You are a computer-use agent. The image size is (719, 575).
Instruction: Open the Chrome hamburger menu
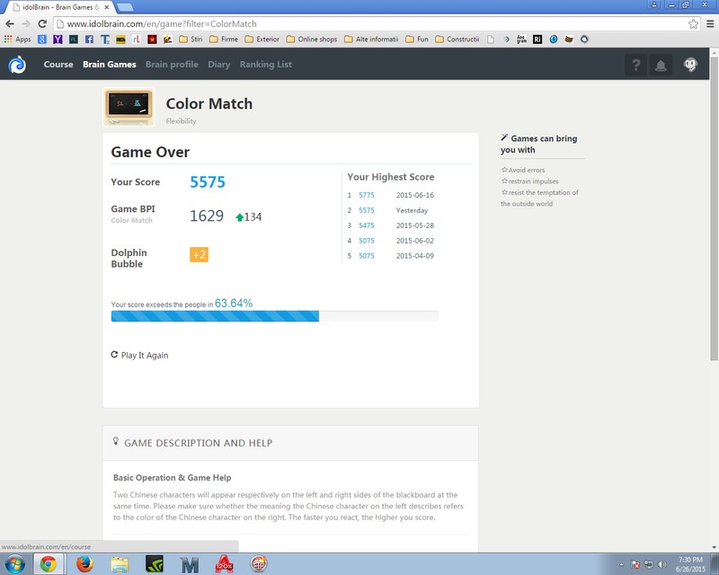click(710, 24)
